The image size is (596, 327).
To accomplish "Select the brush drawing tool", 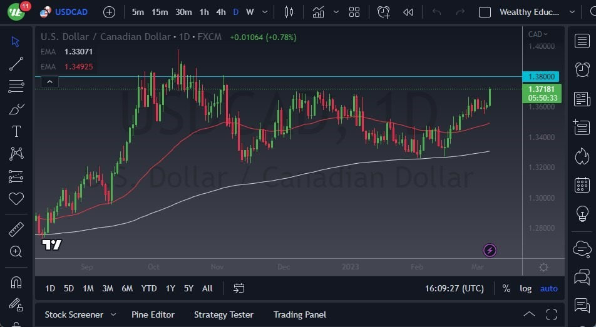I will point(16,109).
